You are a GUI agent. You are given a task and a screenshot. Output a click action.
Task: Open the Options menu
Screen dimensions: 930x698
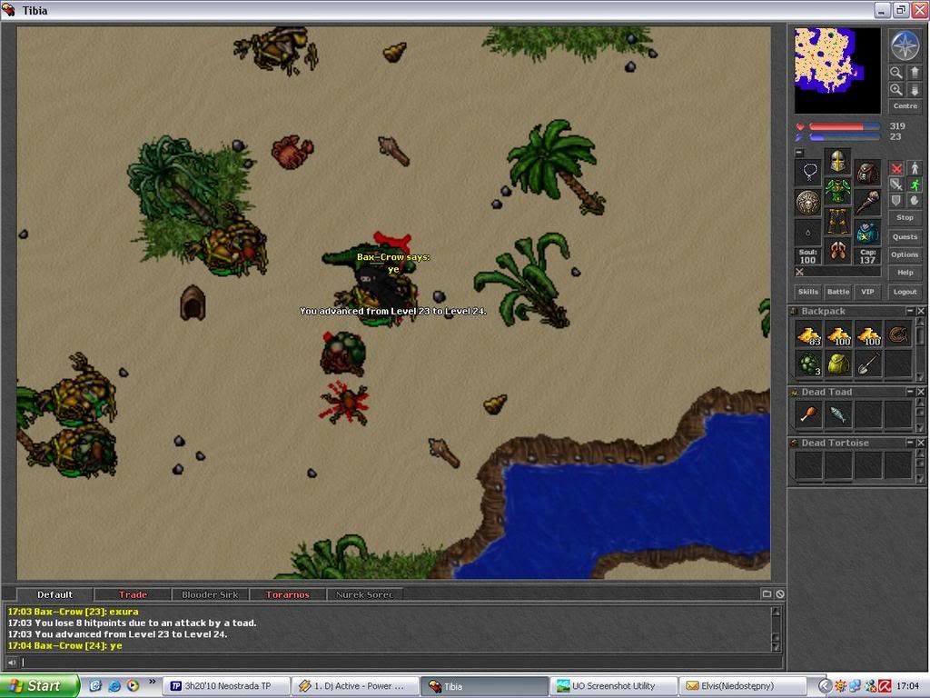tap(905, 254)
